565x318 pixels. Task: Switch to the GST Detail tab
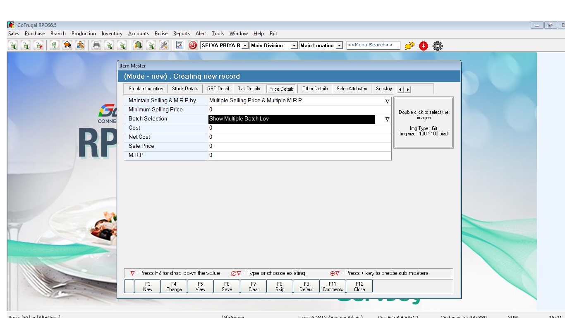[x=218, y=89]
